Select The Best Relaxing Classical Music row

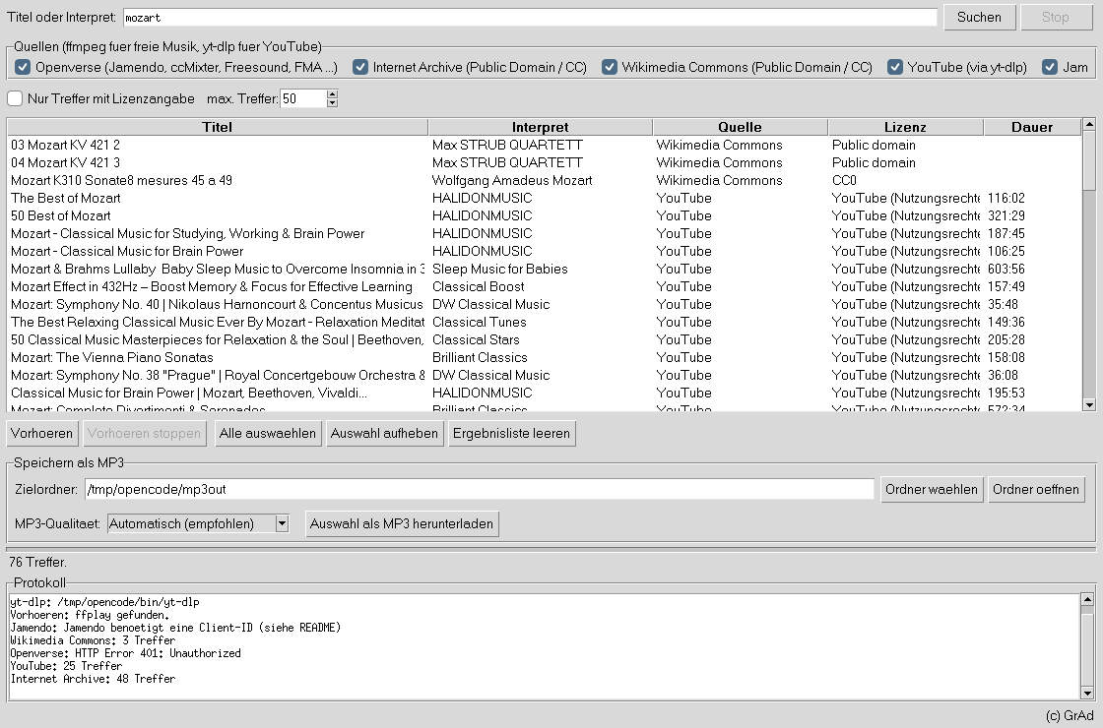(x=544, y=322)
